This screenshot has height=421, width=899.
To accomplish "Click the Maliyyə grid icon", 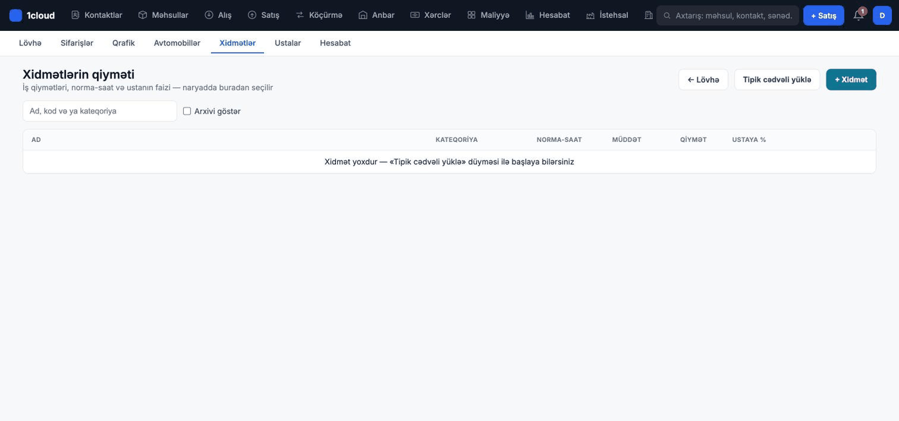I will pyautogui.click(x=471, y=15).
